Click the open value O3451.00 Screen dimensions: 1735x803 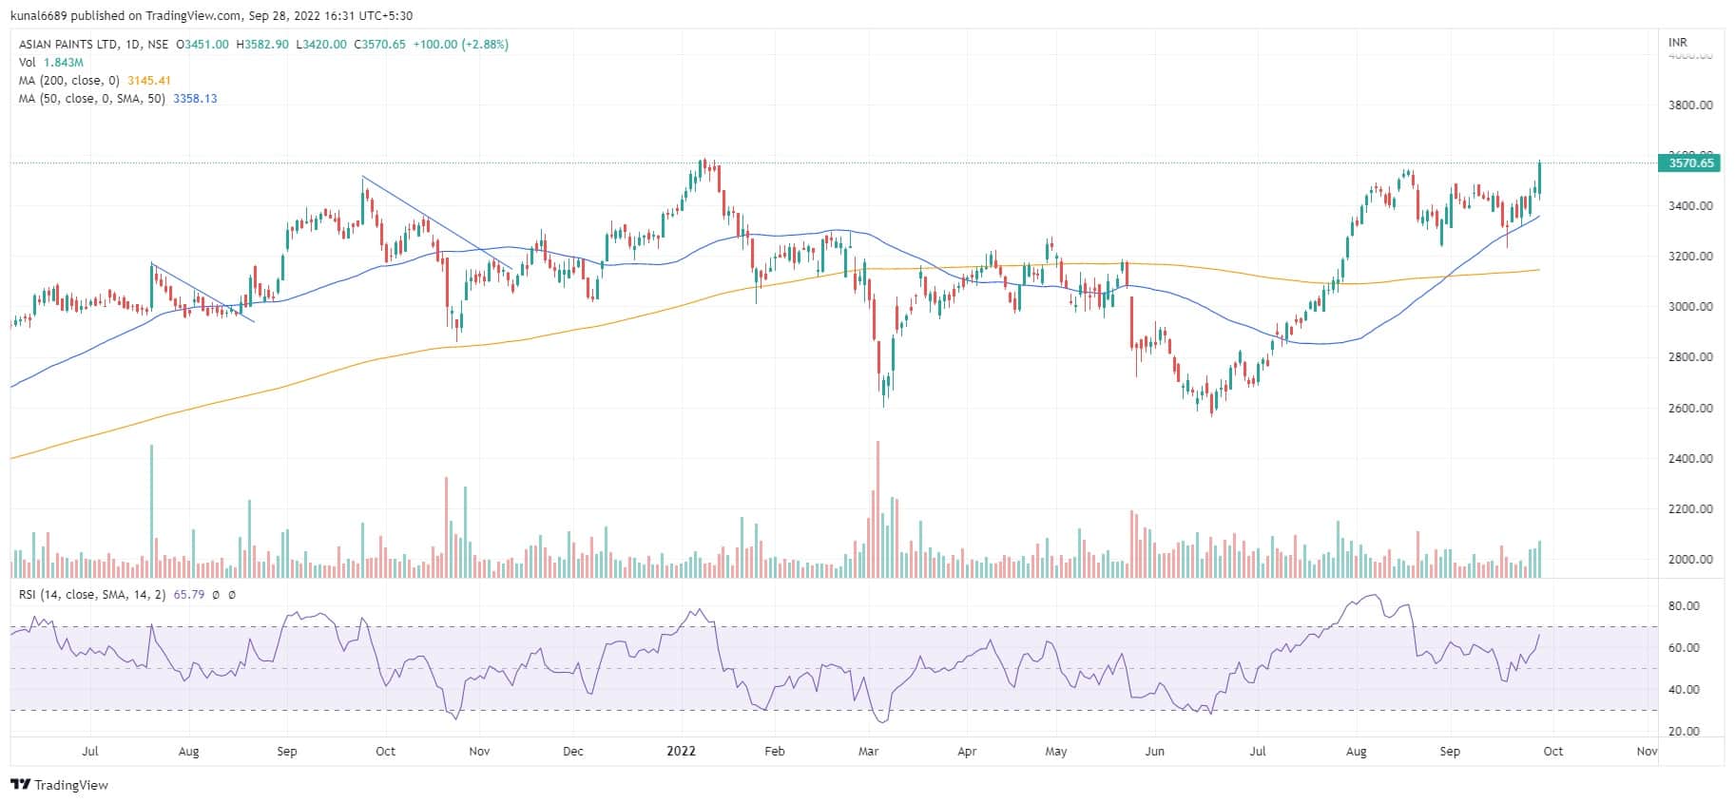tap(202, 45)
